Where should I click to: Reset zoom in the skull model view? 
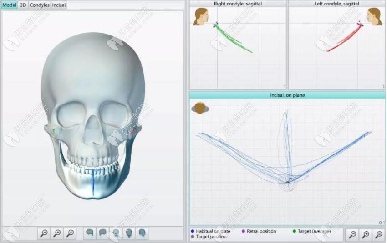[71, 233]
